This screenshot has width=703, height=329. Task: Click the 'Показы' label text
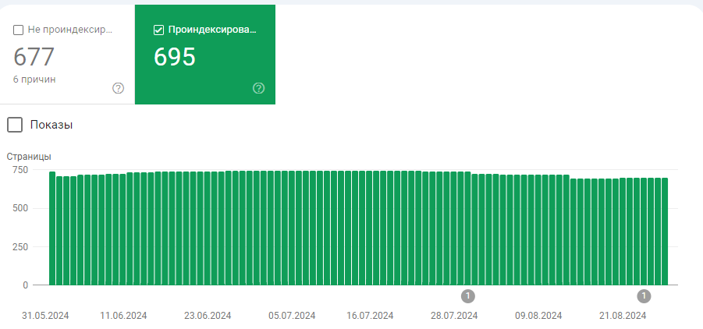coord(51,125)
